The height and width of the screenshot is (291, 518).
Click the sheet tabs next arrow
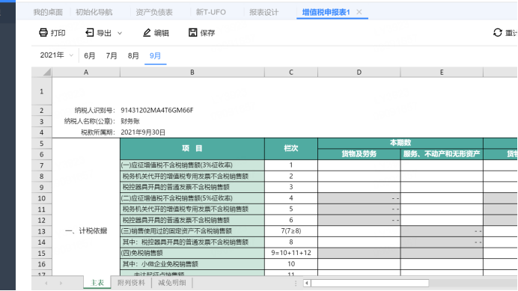[61, 283]
